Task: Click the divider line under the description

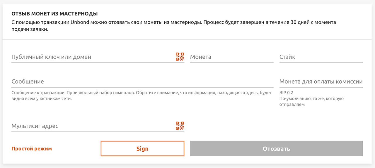Action: [187, 39]
